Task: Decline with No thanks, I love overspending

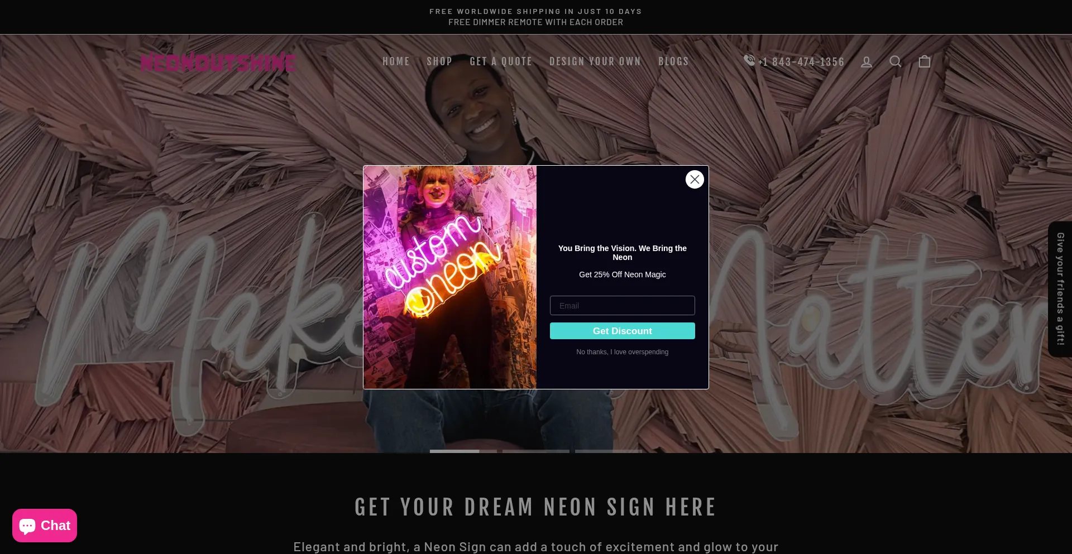Action: click(623, 352)
